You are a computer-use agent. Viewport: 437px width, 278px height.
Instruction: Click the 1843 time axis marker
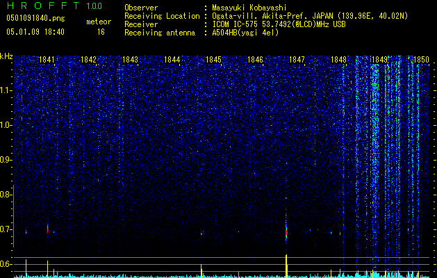(130, 60)
